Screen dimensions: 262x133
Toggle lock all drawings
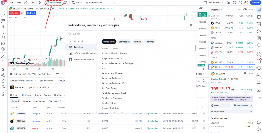(3, 81)
